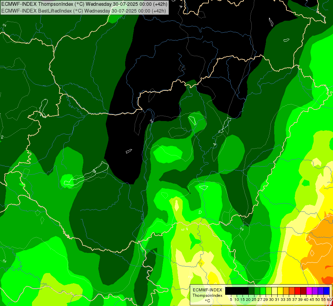333x306 pixels.
Task: Select the pale yellow legend swatch between 30 and 31
Action: tap(274, 291)
